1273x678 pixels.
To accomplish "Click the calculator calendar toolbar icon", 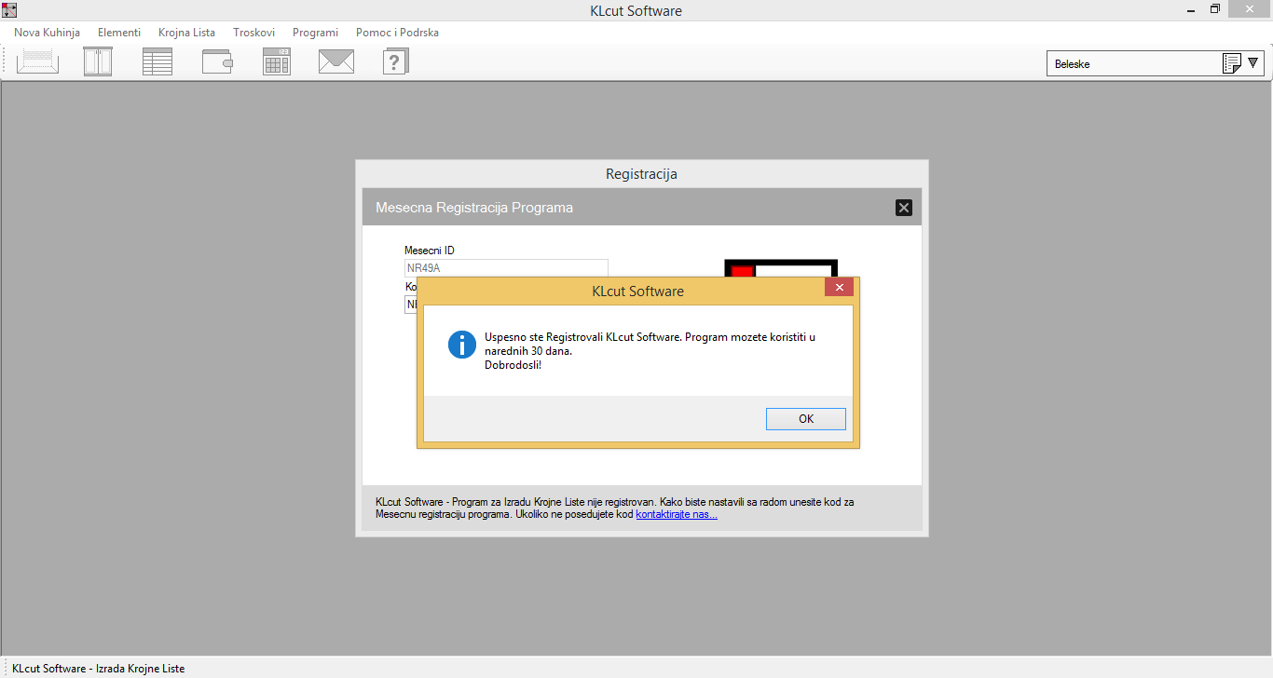I will point(277,62).
